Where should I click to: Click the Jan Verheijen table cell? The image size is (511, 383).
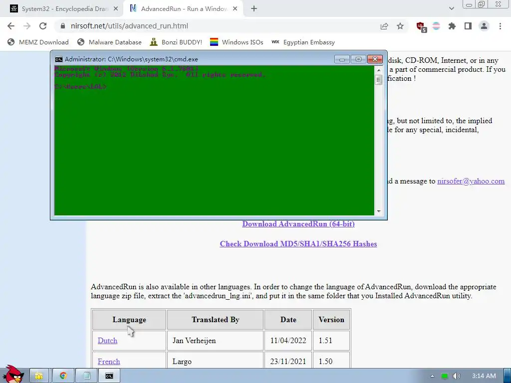pyautogui.click(x=215, y=341)
